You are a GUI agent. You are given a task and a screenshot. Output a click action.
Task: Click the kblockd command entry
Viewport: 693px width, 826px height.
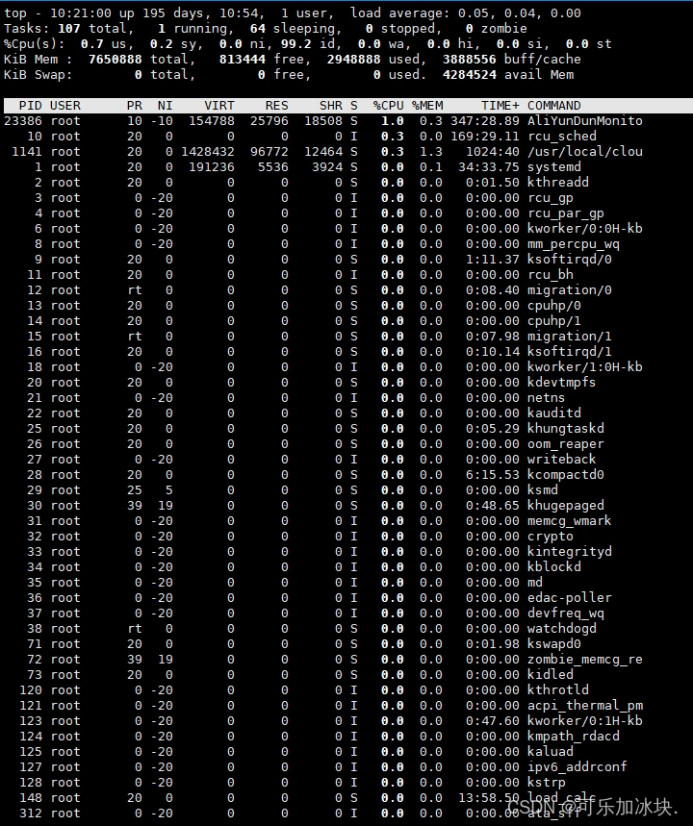(x=554, y=566)
